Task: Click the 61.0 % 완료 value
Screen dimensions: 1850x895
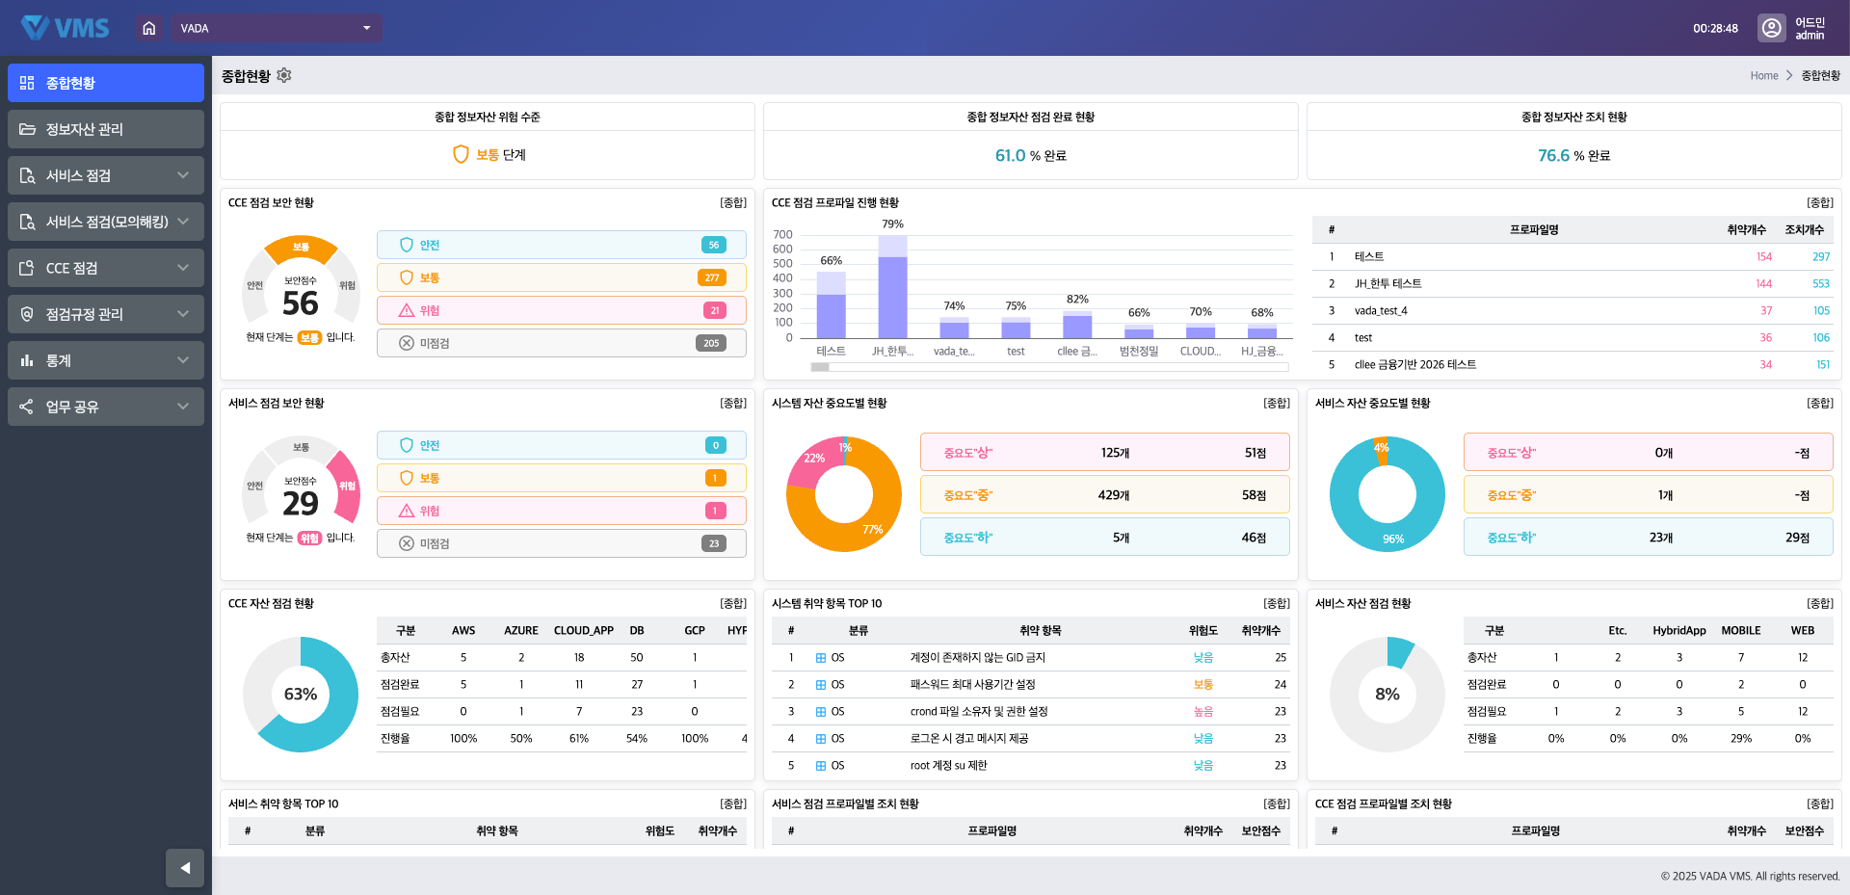Action: tap(1030, 155)
